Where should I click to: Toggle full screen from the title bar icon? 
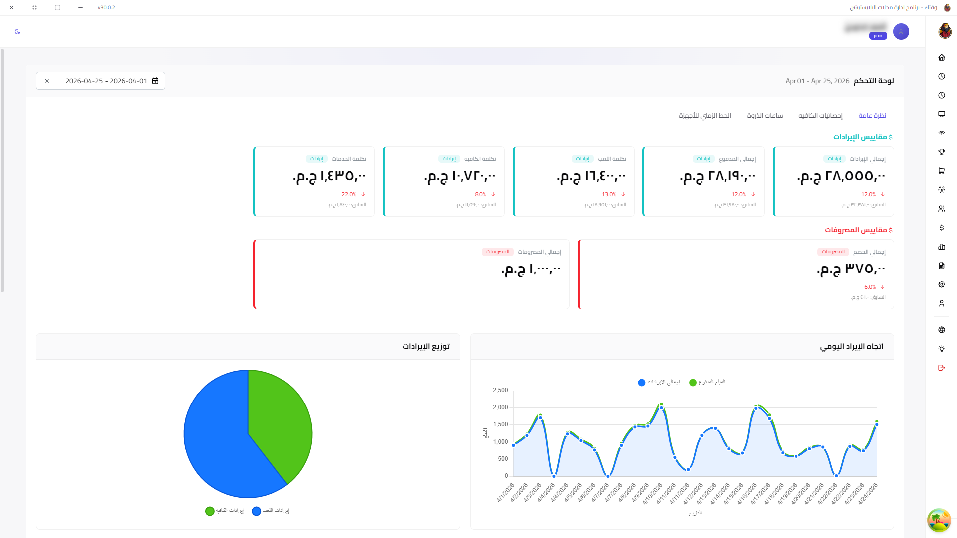[x=34, y=7]
